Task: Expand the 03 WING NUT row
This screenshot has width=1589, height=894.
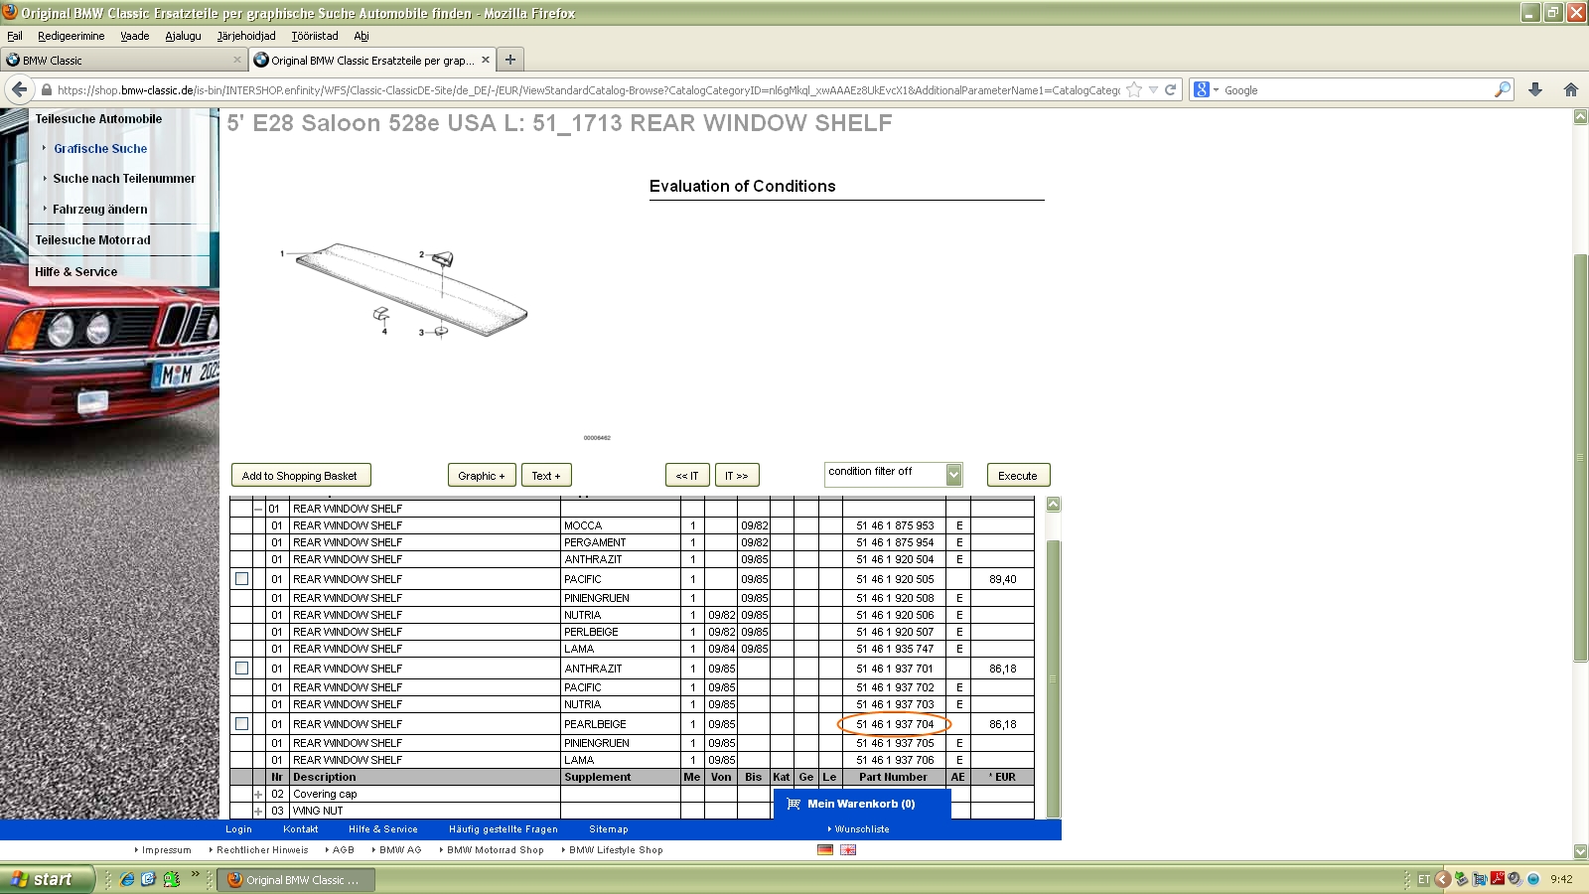Action: tap(258, 812)
